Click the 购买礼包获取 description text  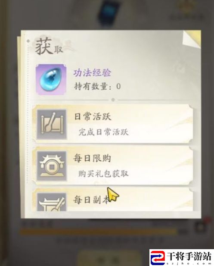[x=103, y=174]
